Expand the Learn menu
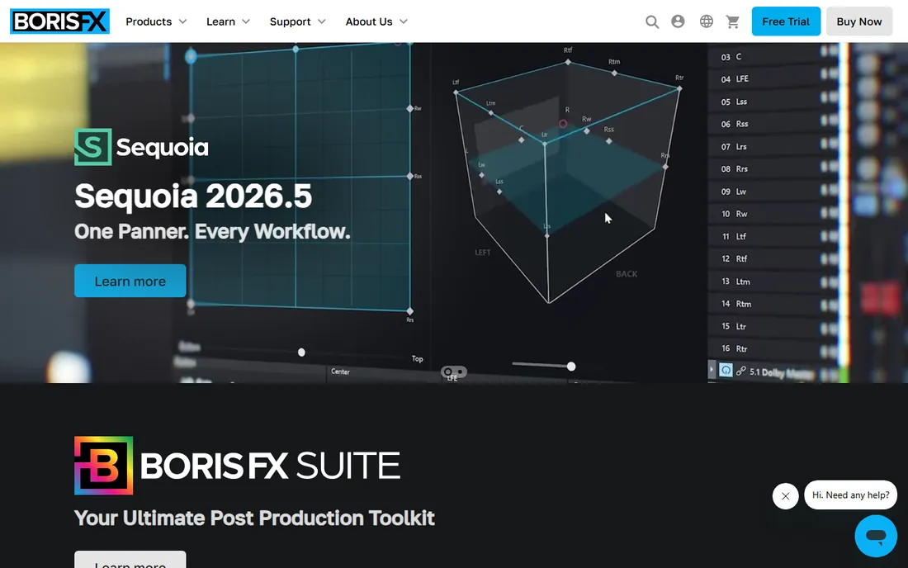908x568 pixels. click(x=228, y=21)
